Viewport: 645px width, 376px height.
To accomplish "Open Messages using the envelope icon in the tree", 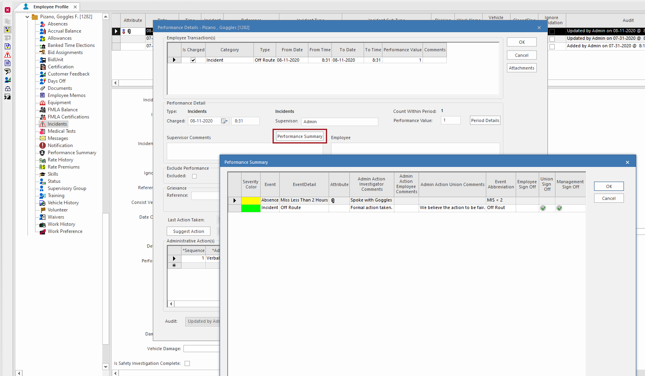I will point(43,138).
